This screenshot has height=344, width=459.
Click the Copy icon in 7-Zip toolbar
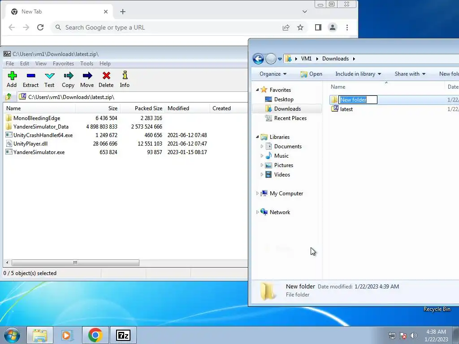[68, 76]
